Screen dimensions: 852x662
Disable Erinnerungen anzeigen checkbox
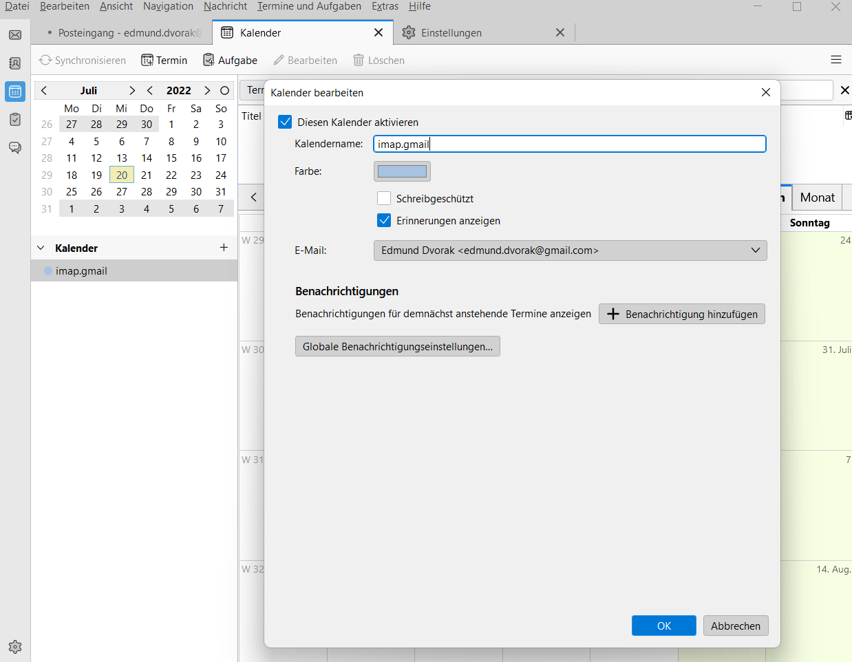click(x=384, y=221)
